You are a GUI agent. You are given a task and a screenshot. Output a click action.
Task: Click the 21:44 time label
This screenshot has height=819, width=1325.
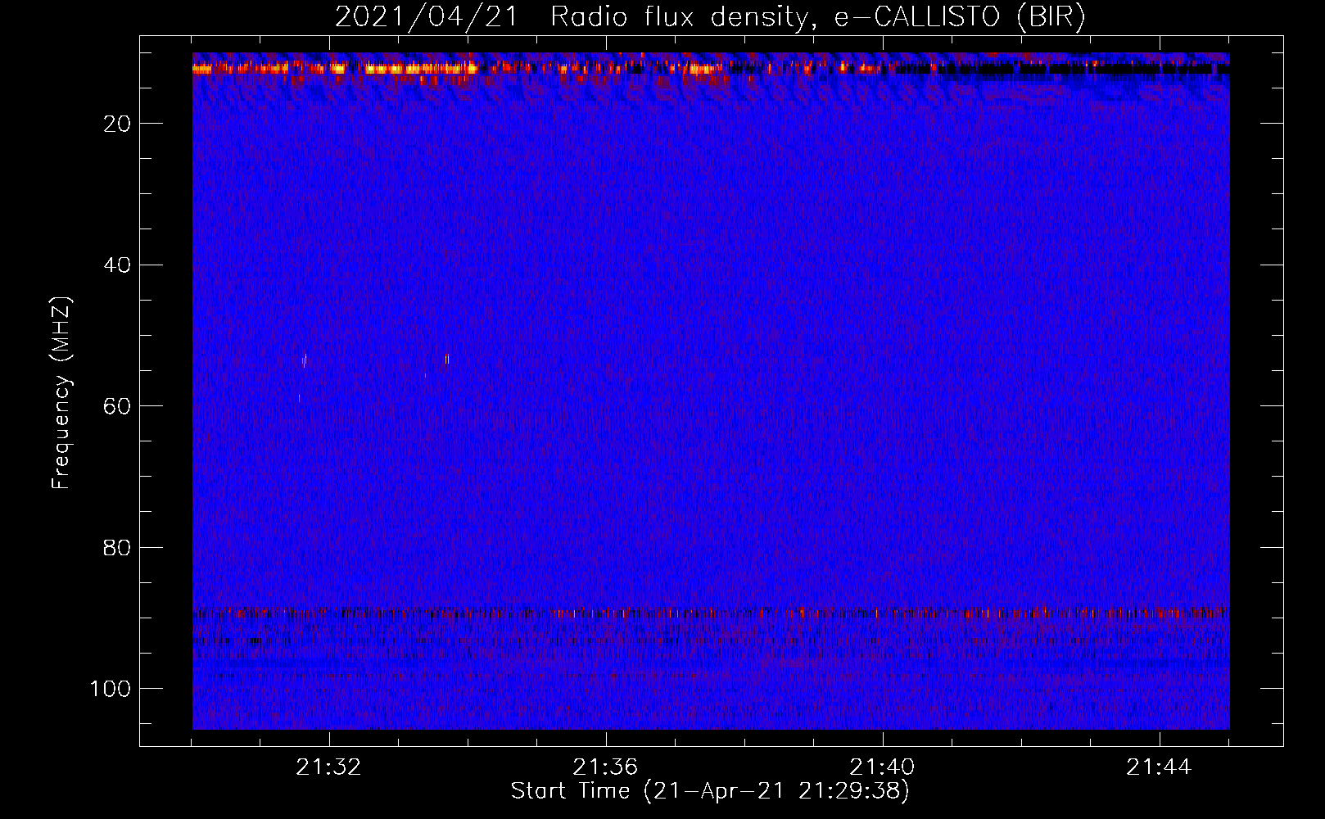click(x=1159, y=767)
